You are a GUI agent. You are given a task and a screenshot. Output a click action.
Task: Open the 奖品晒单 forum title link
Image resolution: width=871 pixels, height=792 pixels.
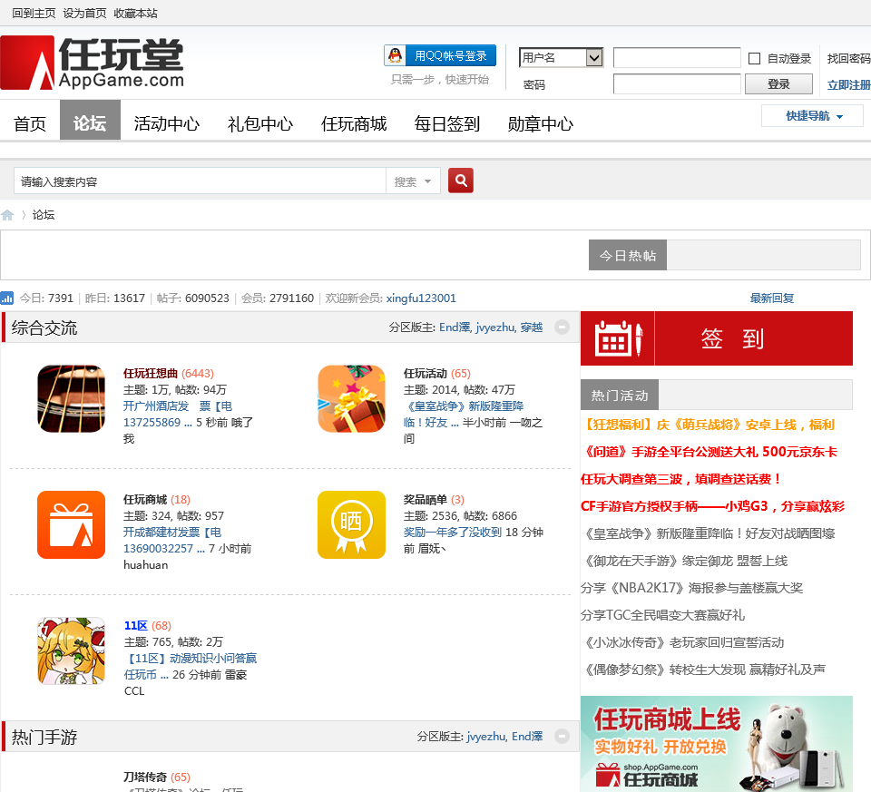coord(425,500)
